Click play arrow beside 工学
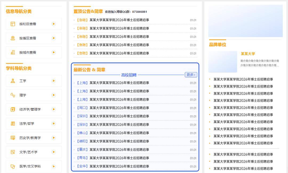This screenshot has width=288, height=173. [x=54, y=81]
